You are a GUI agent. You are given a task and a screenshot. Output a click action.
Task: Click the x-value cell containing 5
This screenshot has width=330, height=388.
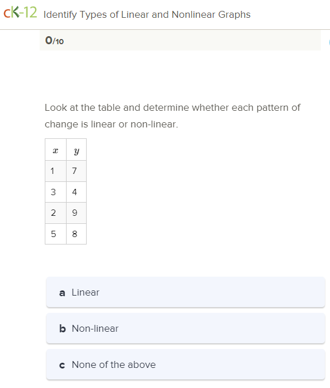tap(56, 234)
